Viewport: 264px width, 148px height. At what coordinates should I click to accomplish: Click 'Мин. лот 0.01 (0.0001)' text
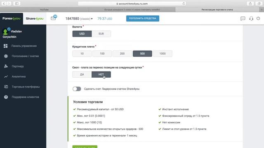click(x=91, y=116)
